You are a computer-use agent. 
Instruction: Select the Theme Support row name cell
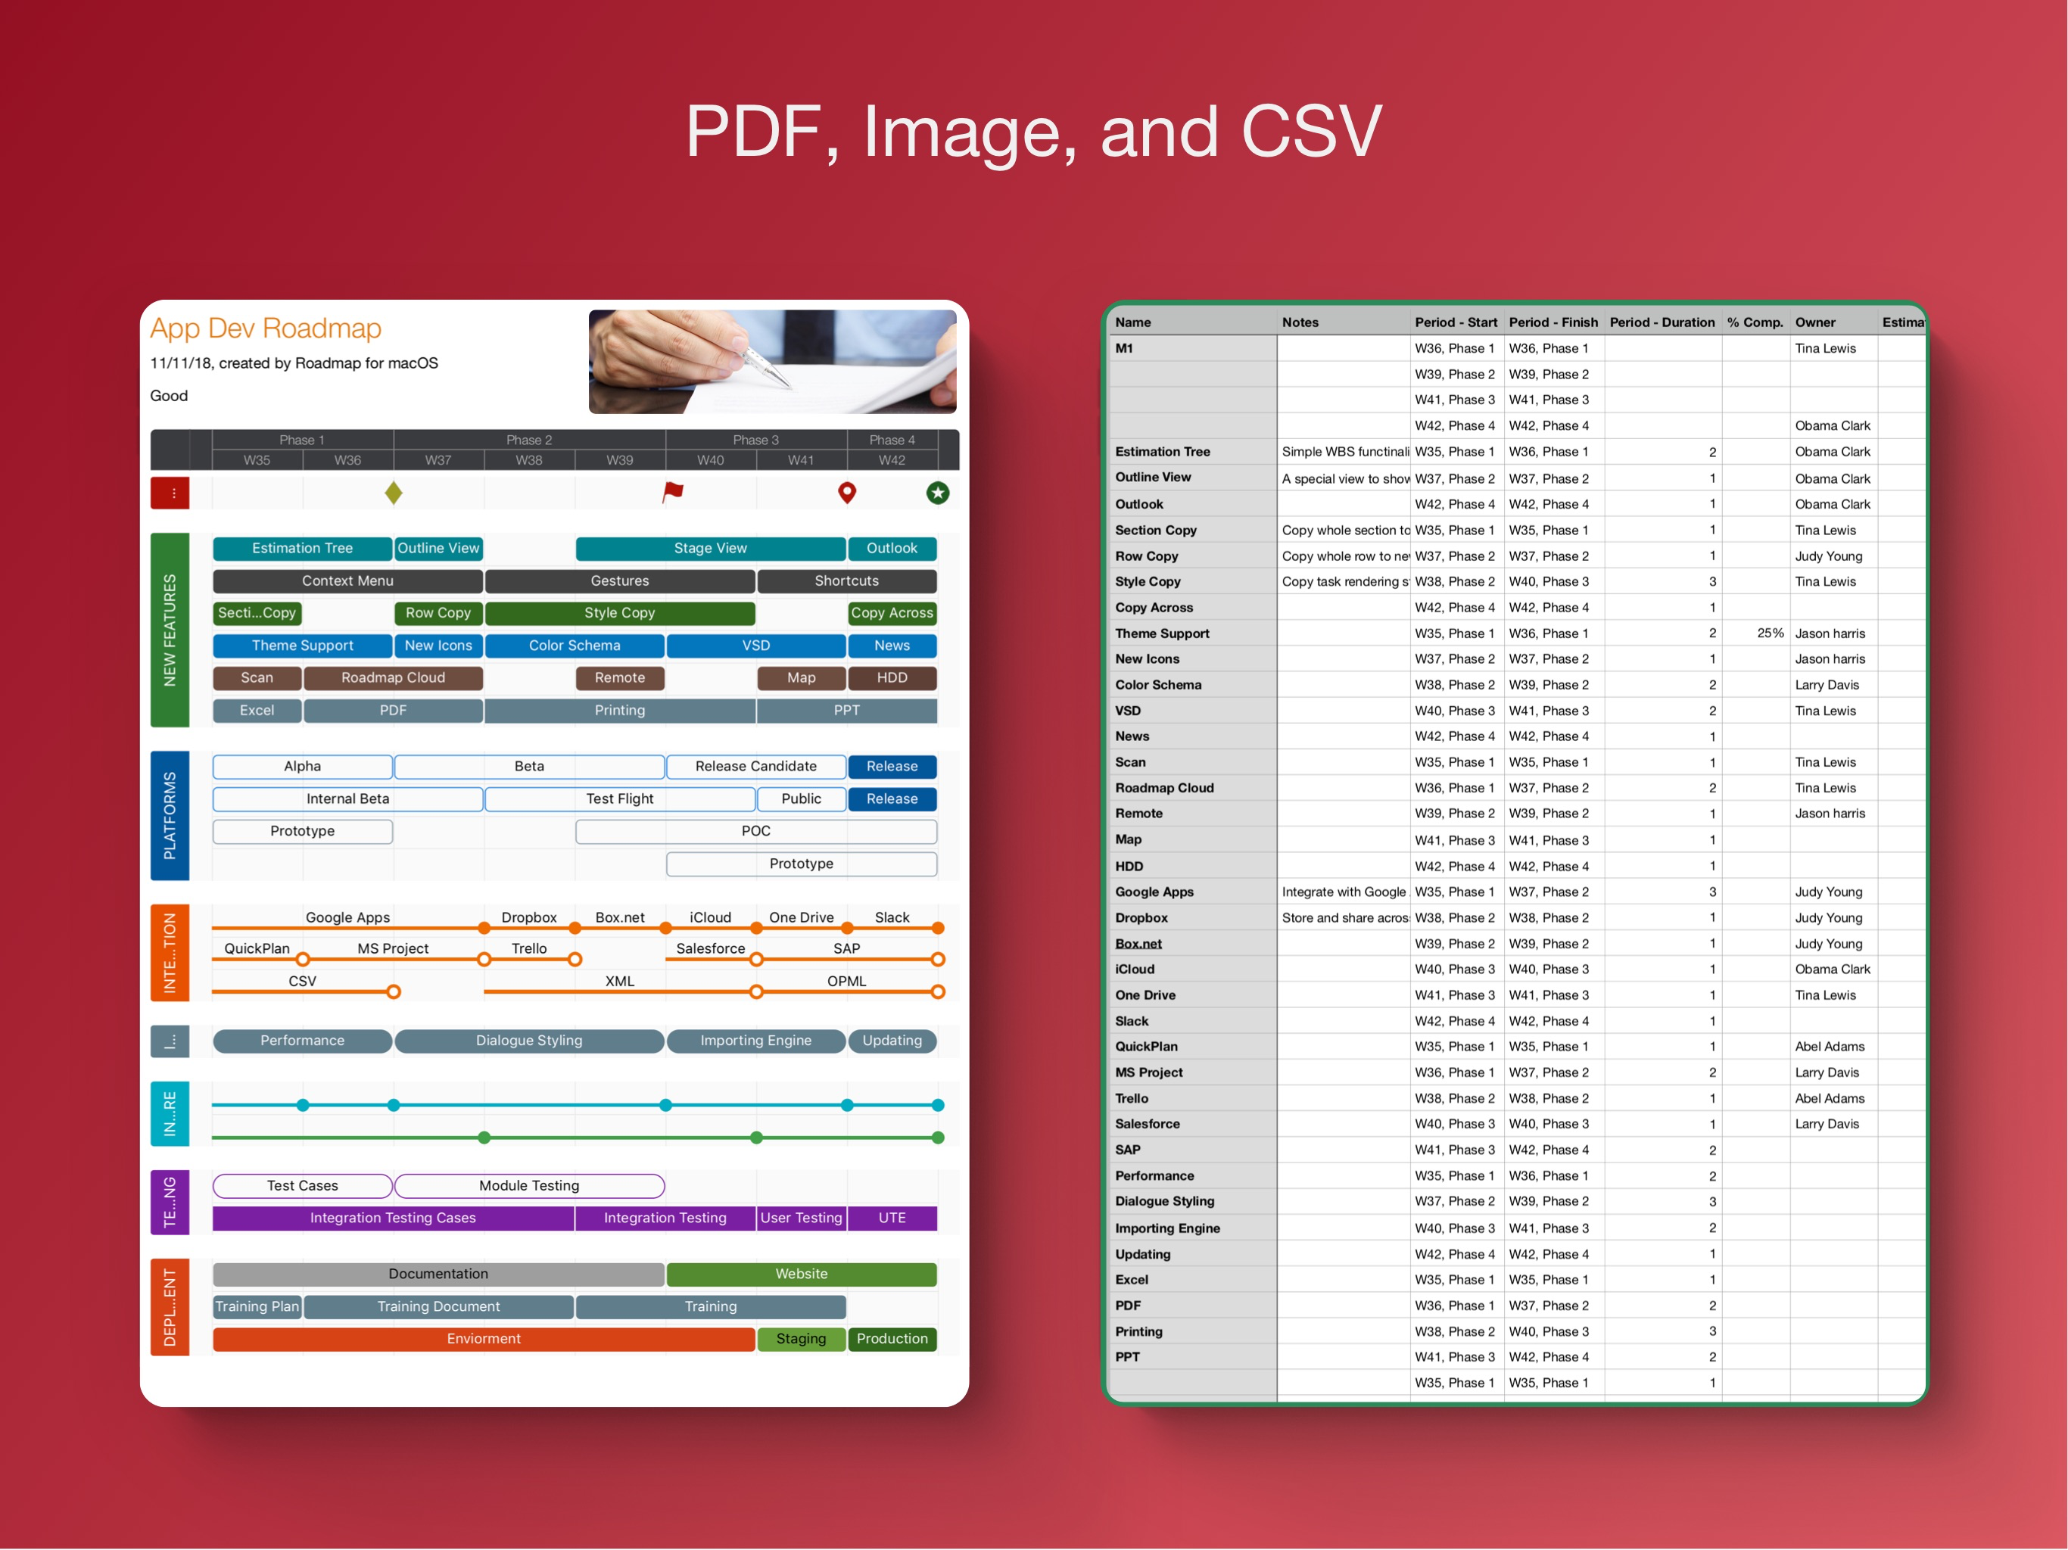(x=1162, y=633)
